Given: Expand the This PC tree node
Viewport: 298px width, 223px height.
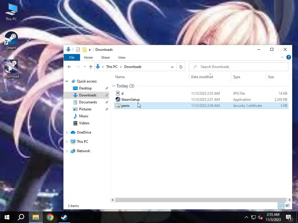Looking at the screenshot, I should (67, 142).
